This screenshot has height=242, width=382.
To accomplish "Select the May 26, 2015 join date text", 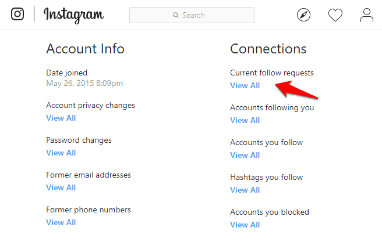I will point(84,83).
